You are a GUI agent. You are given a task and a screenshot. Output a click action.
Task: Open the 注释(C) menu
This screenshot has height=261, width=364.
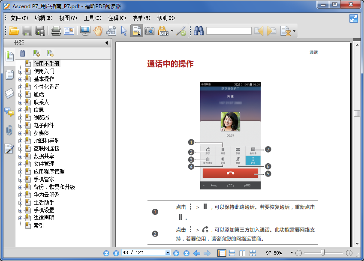pos(117,18)
